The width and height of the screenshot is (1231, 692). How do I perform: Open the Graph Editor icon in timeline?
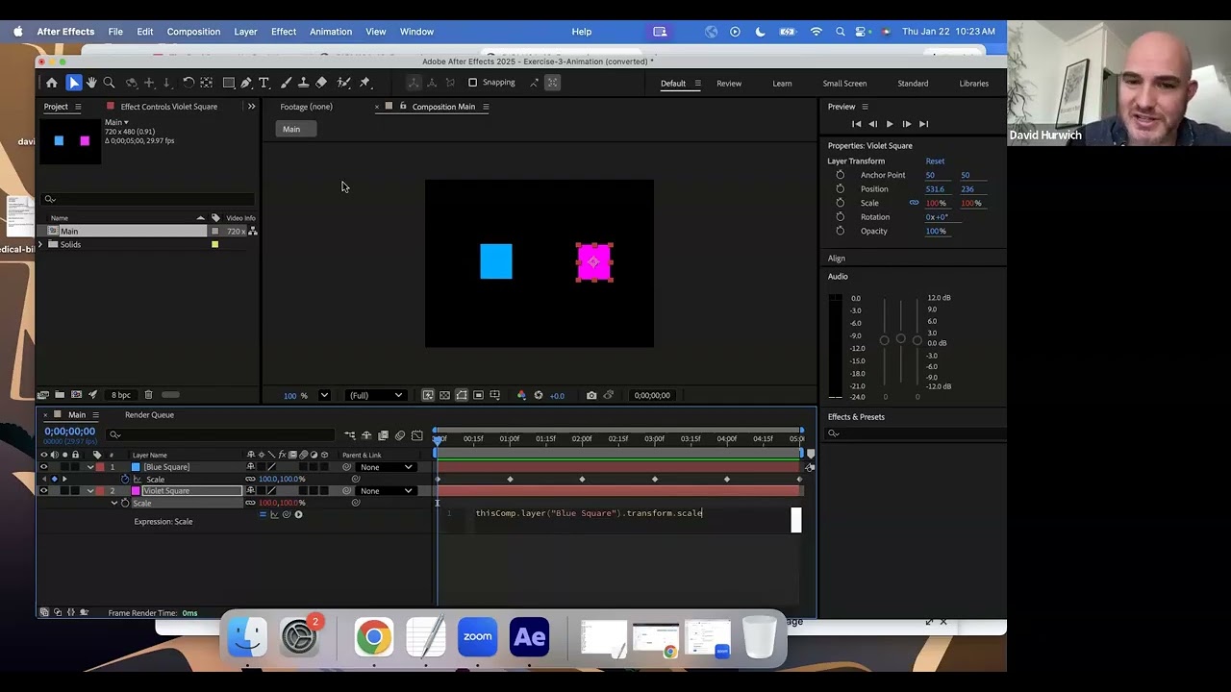pyautogui.click(x=416, y=435)
